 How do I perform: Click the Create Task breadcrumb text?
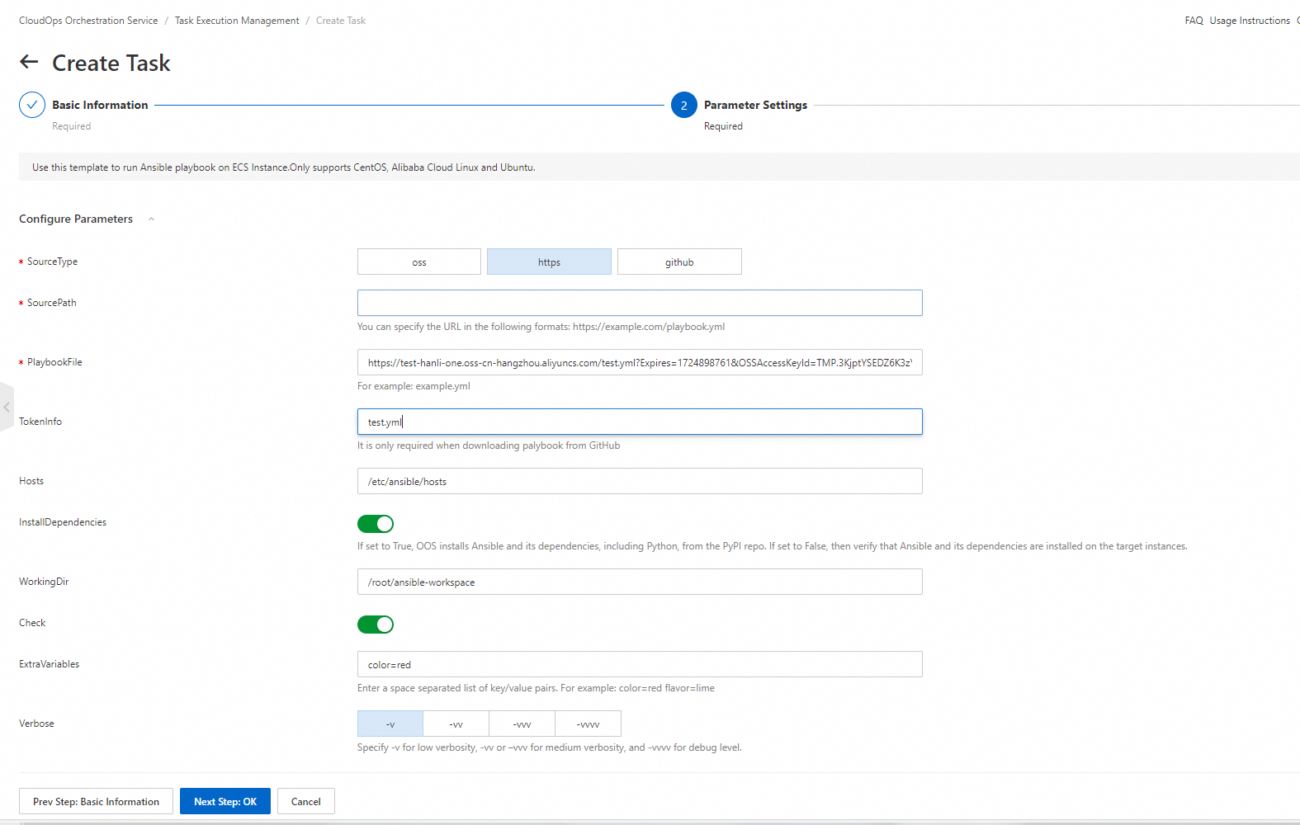click(x=341, y=21)
